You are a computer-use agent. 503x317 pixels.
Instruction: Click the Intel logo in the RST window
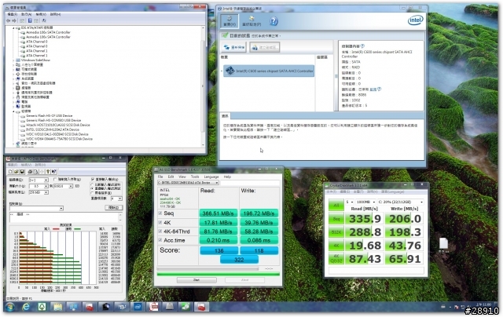click(x=415, y=20)
